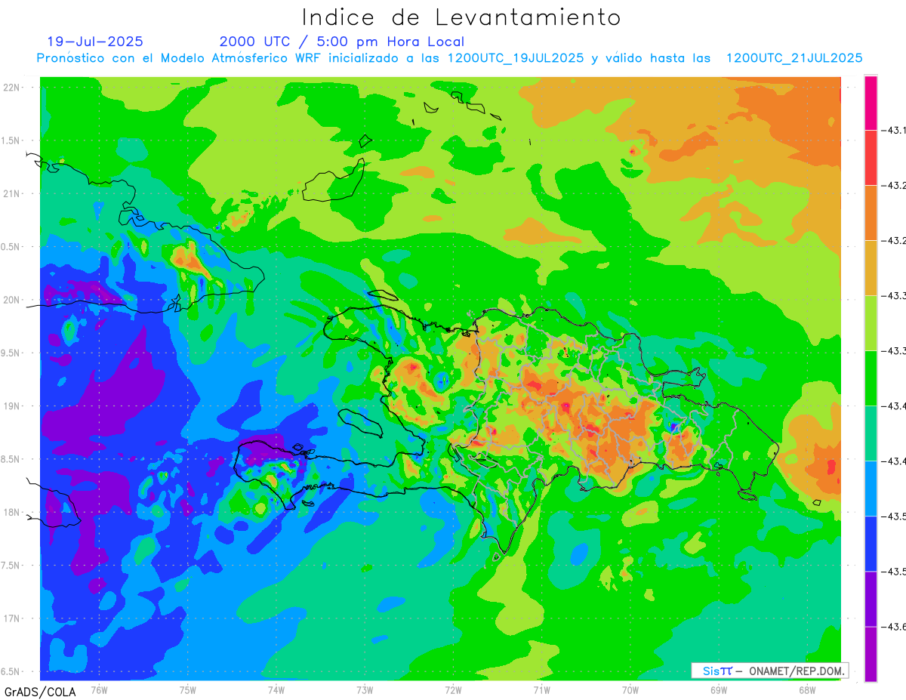The image size is (906, 700).
Task: Click the 70W longitude axis label
Action: [x=630, y=689]
